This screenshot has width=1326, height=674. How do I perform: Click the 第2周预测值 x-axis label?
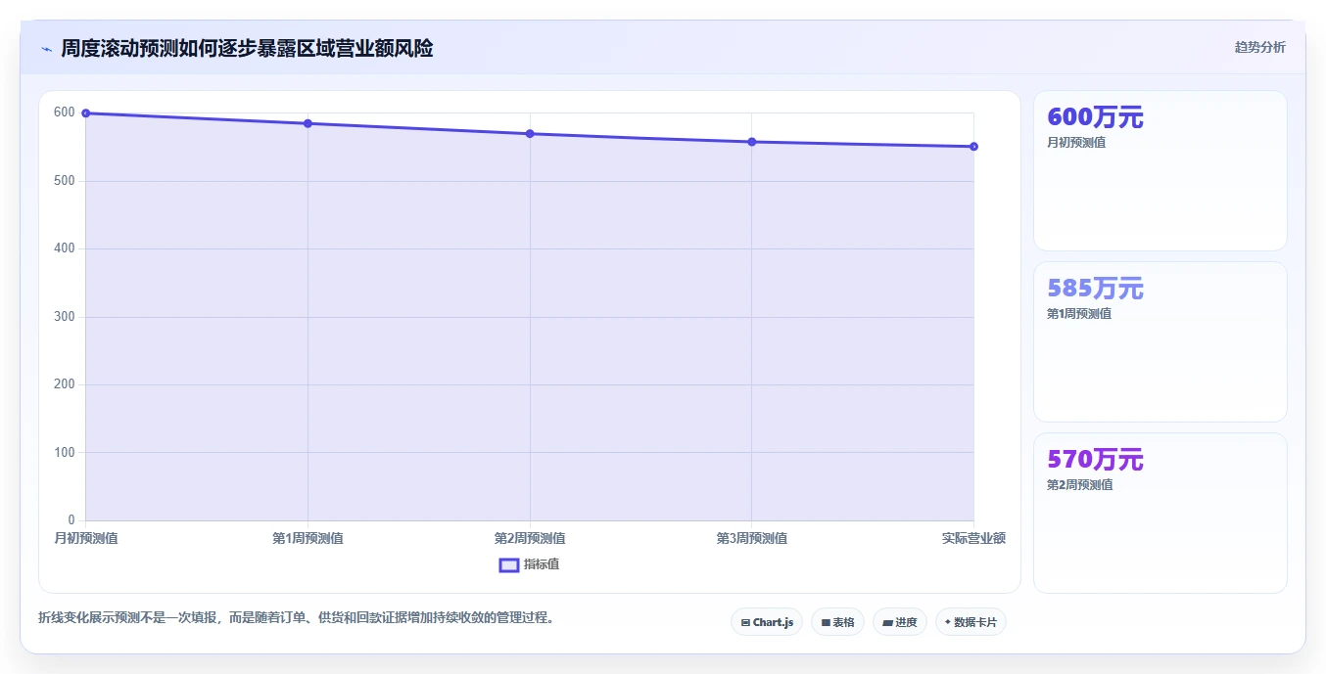(x=530, y=538)
